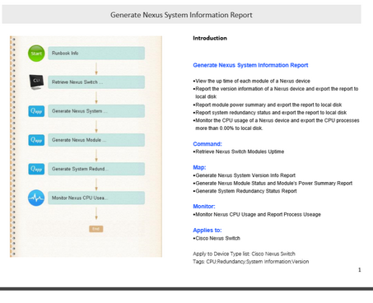Open the Monitor Nexus CPU Usea step
373x303 pixels.
pos(96,198)
